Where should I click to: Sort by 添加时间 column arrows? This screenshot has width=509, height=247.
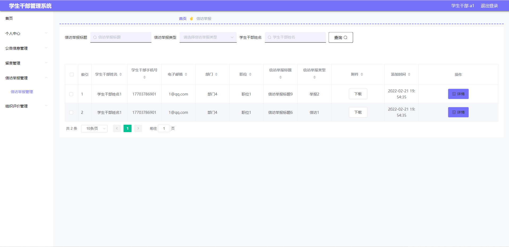coord(409,75)
